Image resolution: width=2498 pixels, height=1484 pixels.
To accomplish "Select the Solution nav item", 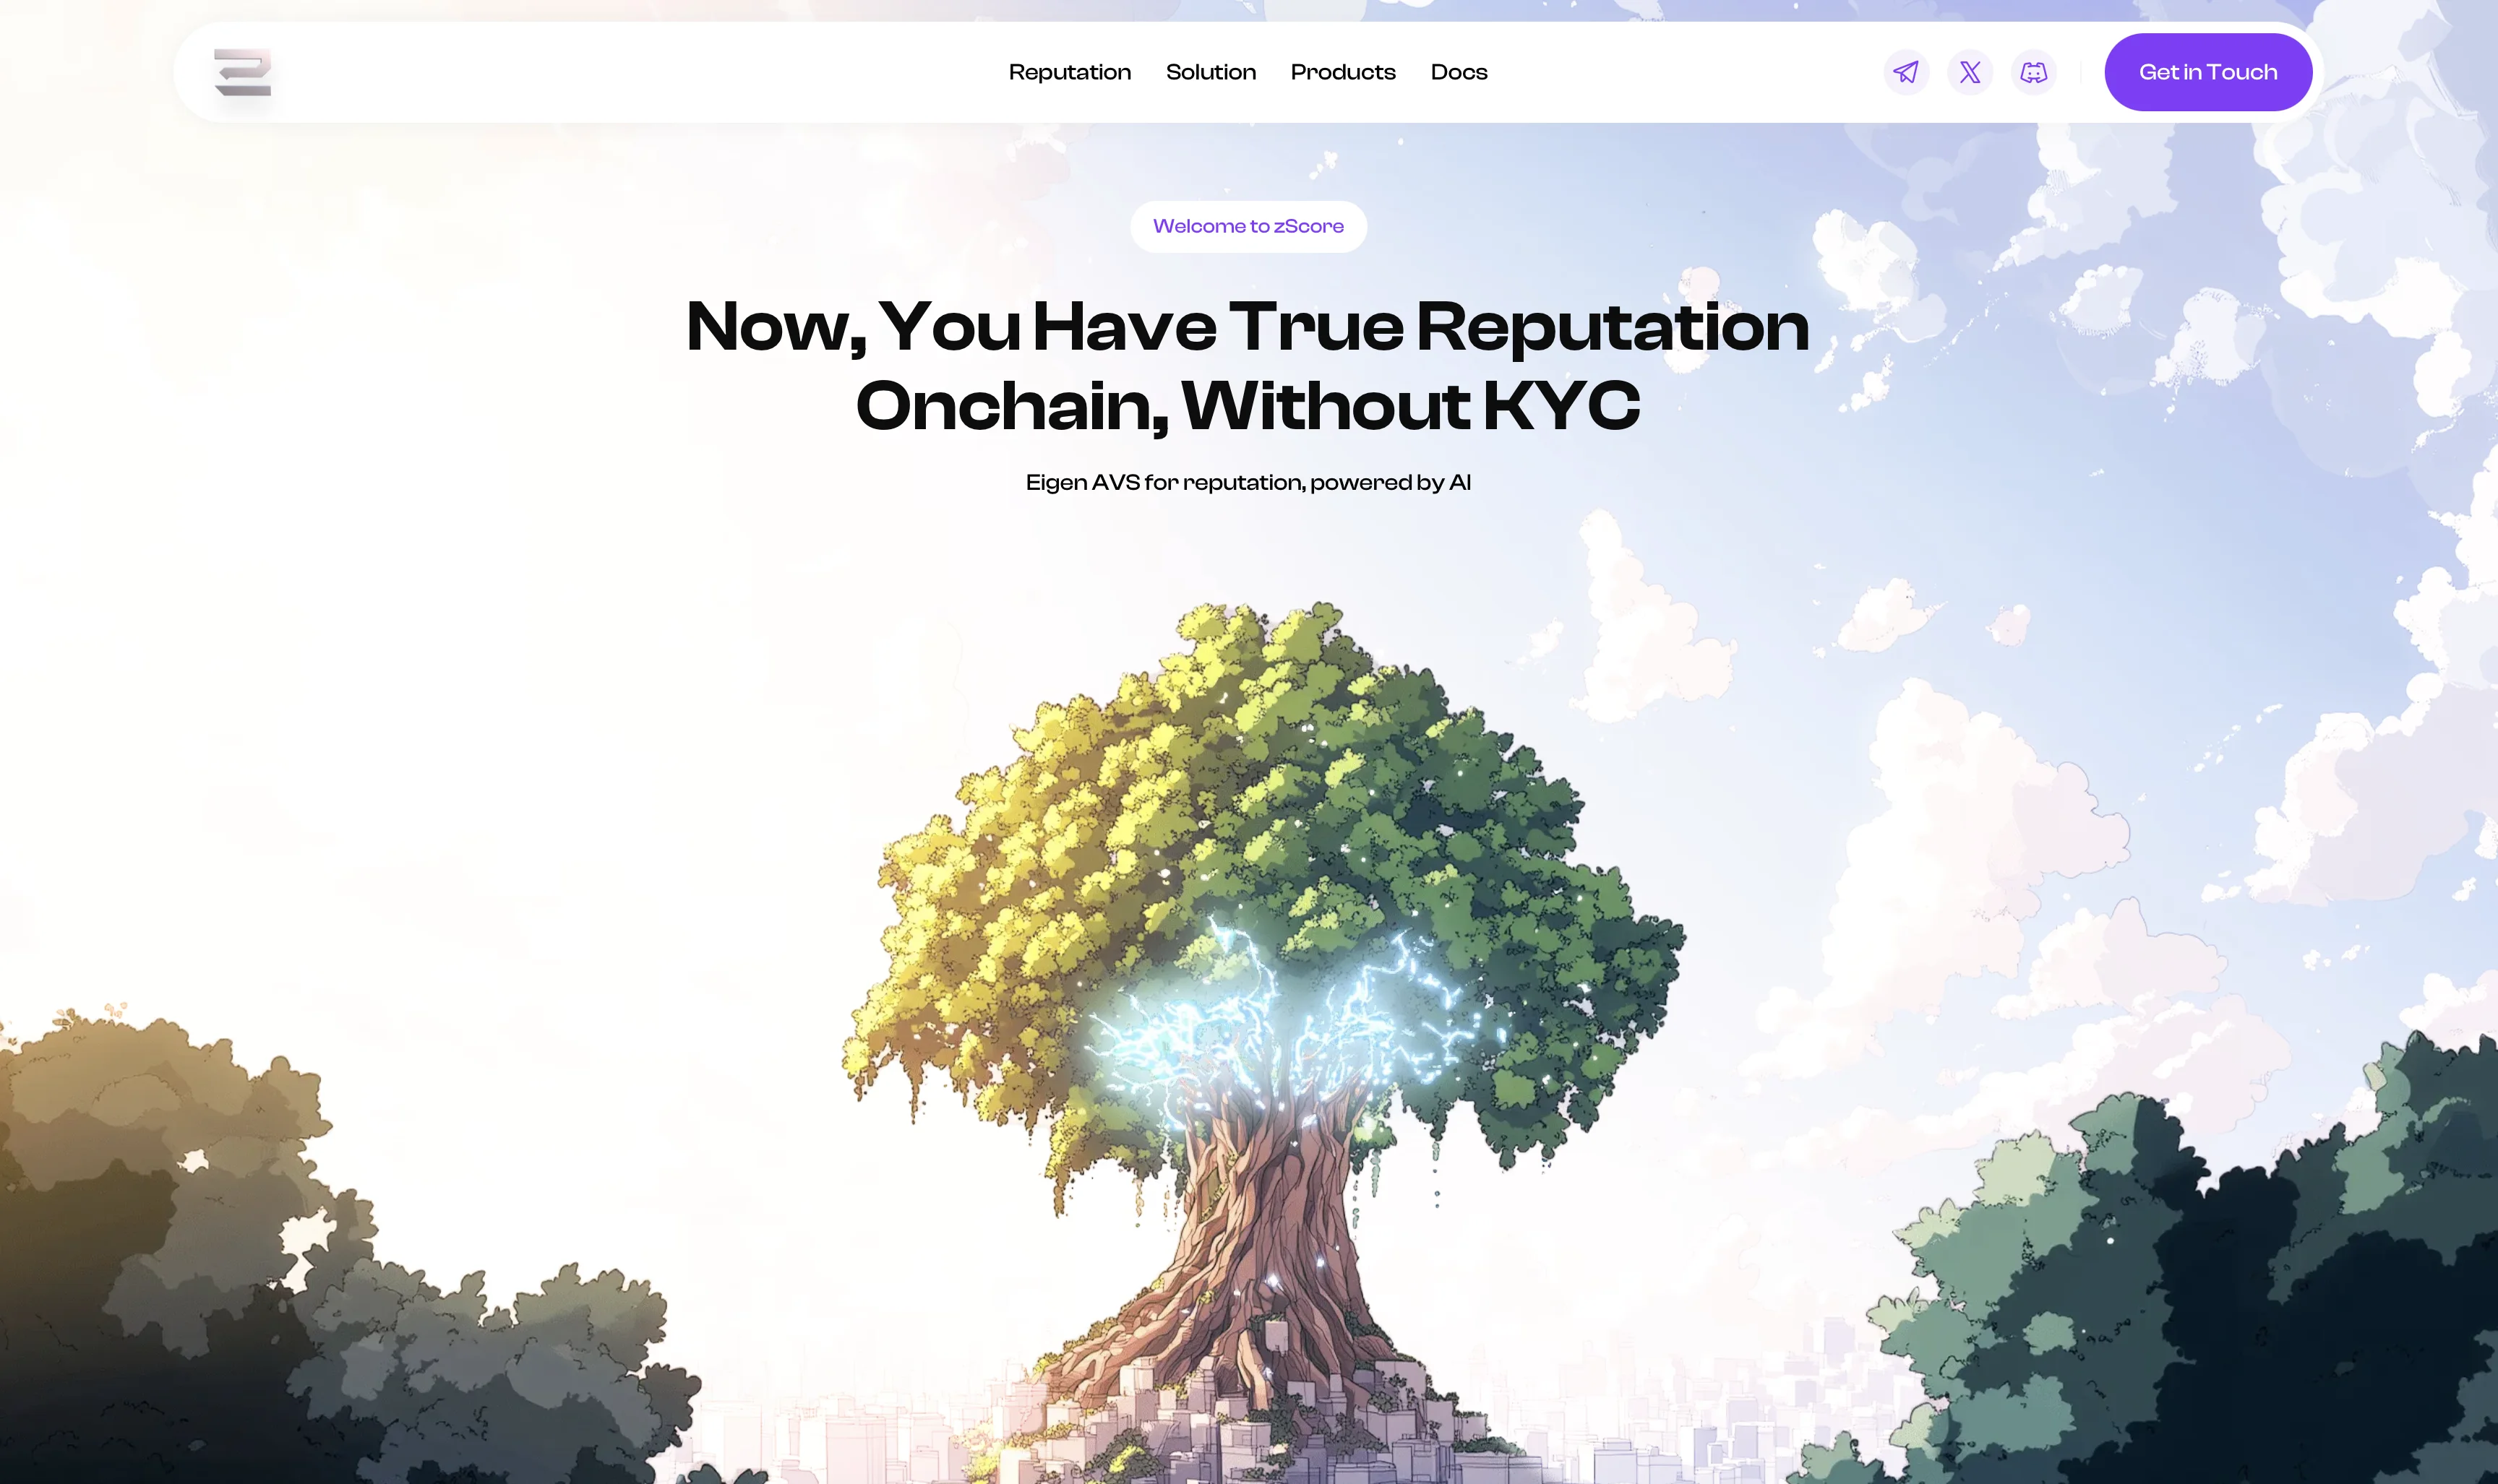I will 1211,72.
